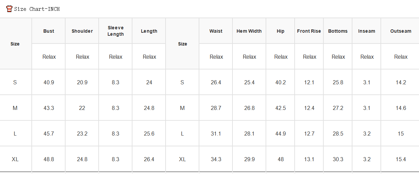This screenshot has width=419, height=174.
Task: Click the Inseam column header
Action: pos(367,31)
